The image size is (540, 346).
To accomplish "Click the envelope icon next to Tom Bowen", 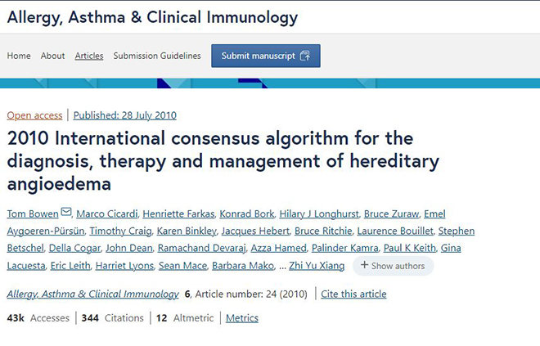I will pyautogui.click(x=66, y=211).
